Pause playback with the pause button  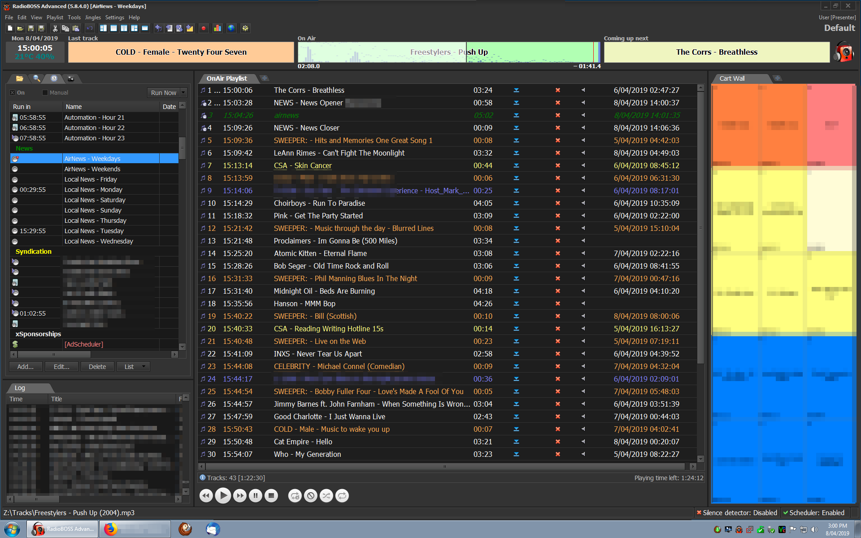256,496
